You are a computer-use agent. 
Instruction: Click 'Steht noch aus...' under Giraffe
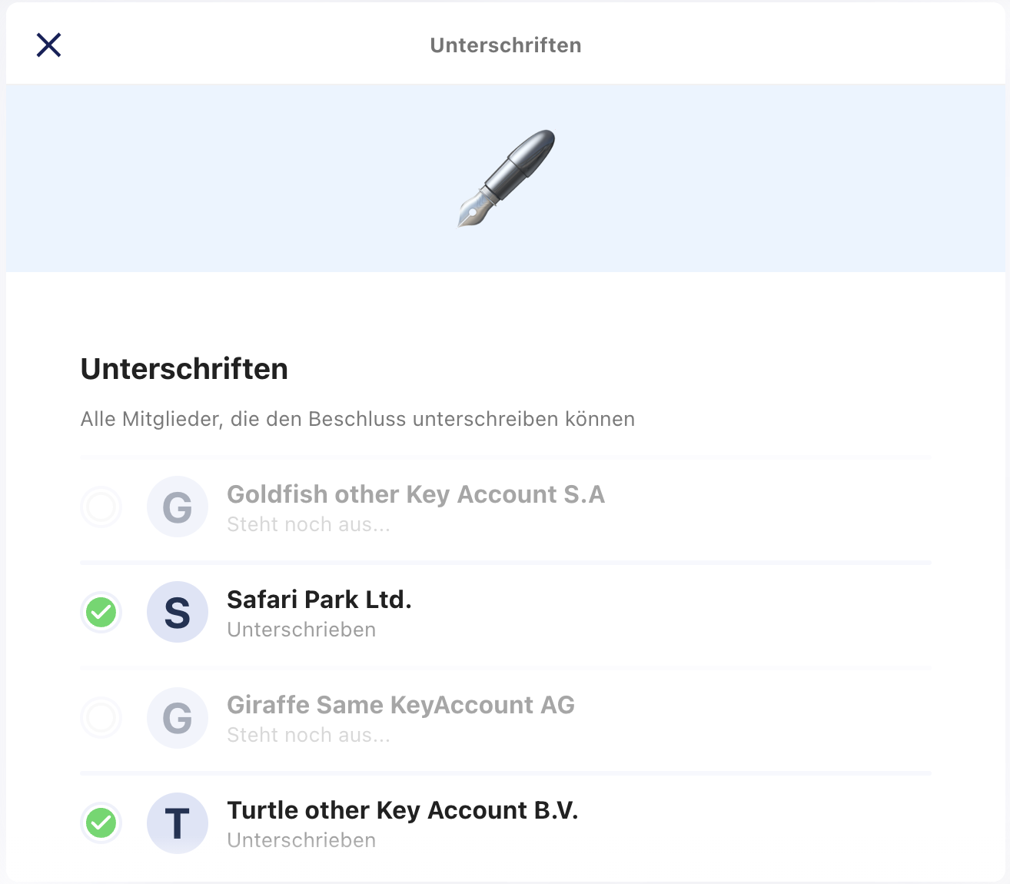tap(309, 735)
